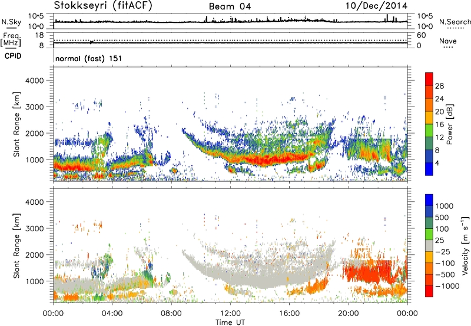Click the "normal (fast) 151" text
The image size is (471, 326).
tap(89, 58)
